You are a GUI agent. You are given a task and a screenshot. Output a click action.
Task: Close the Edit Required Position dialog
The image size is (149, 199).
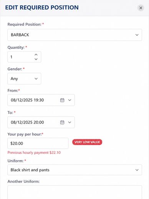[141, 8]
